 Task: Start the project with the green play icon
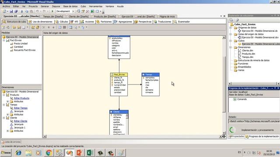52,11
